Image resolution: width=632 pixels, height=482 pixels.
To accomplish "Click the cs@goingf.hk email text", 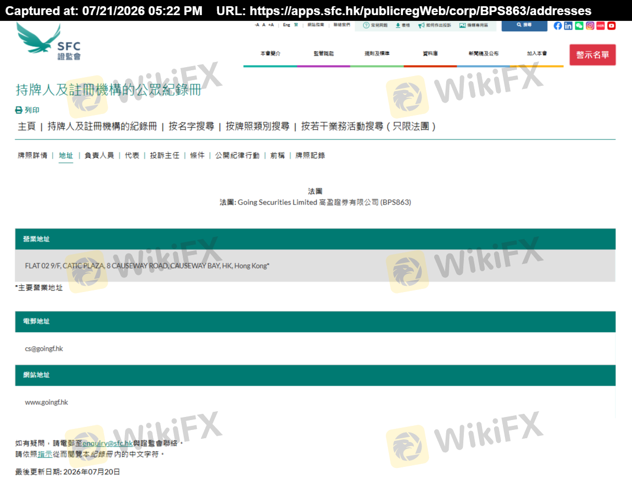I will [x=44, y=348].
